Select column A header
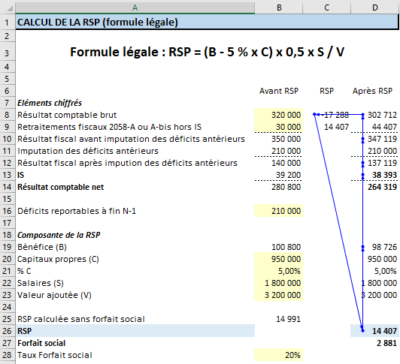The image size is (400, 364). pos(135,8)
